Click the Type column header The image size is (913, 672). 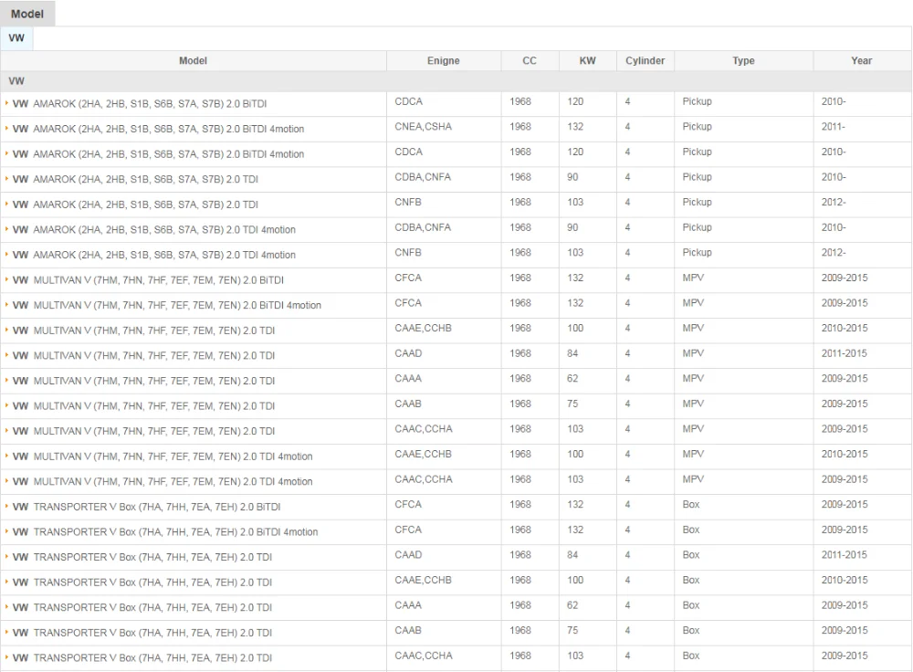click(x=743, y=60)
